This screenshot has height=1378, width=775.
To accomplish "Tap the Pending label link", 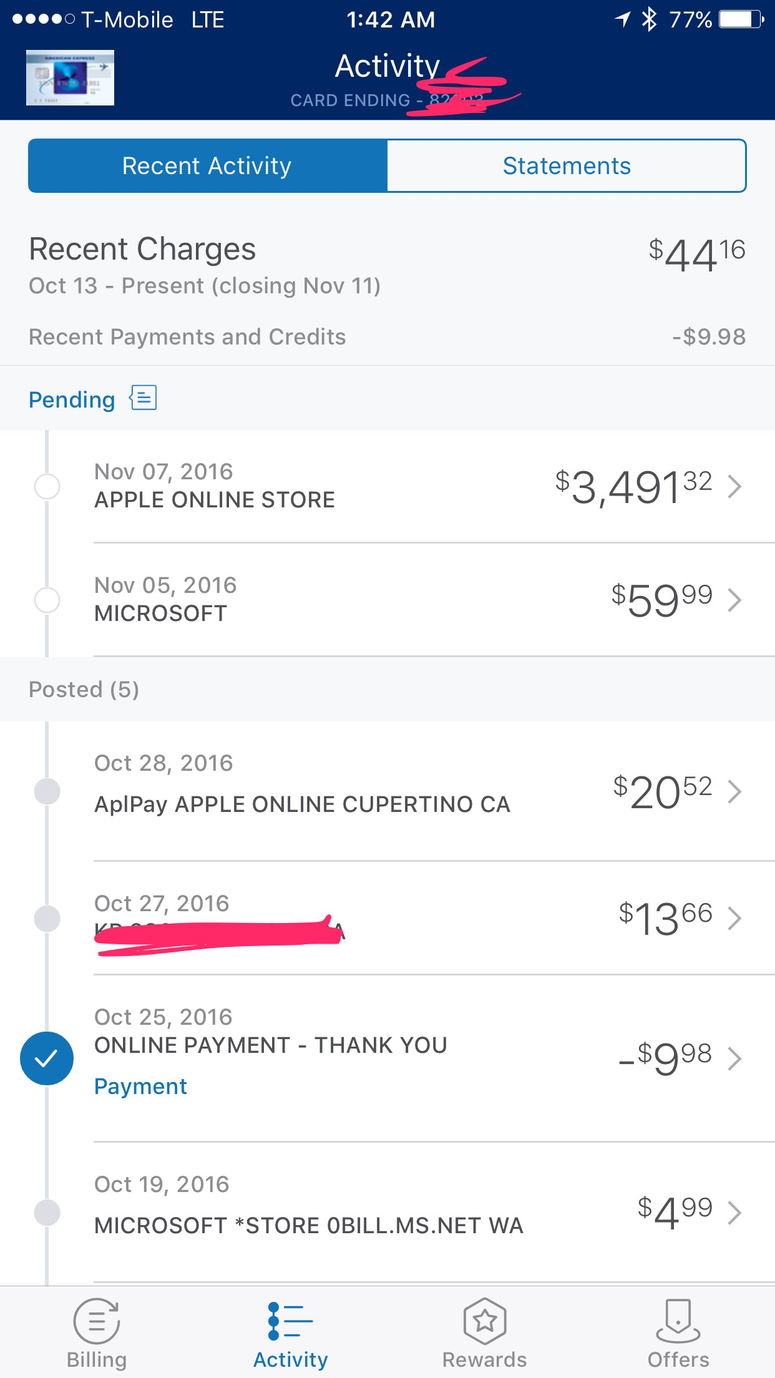I will 72,399.
